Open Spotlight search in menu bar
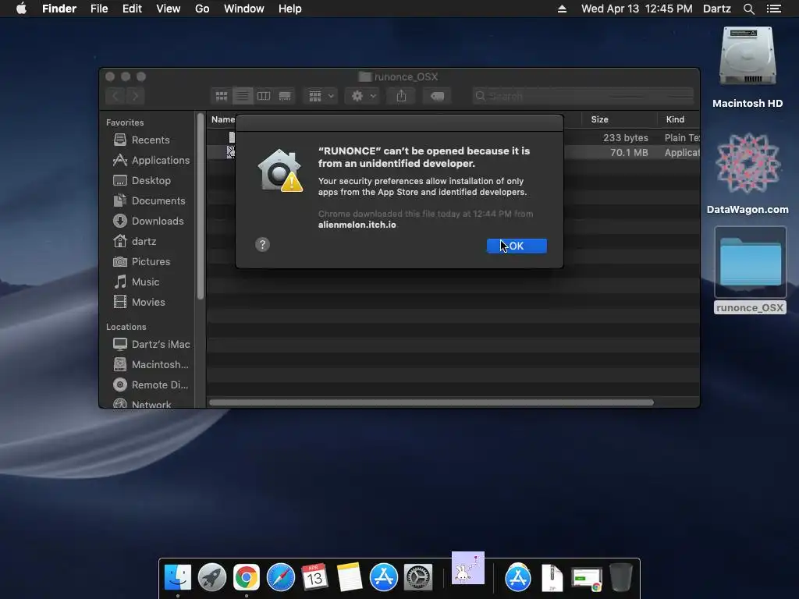Image resolution: width=799 pixels, height=599 pixels. coord(748,9)
